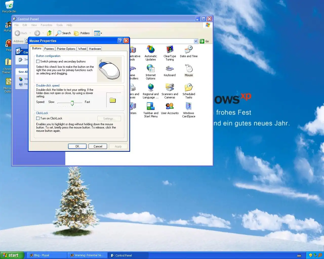Viewport: 324px width, 259px height.
Task: Click the Search toolbar button
Action: [x=63, y=33]
